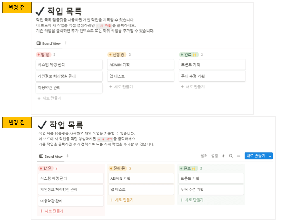281x221 pixels.
Task: Click 진행 중 status tag in plain white board
Action: [x=117, y=55]
